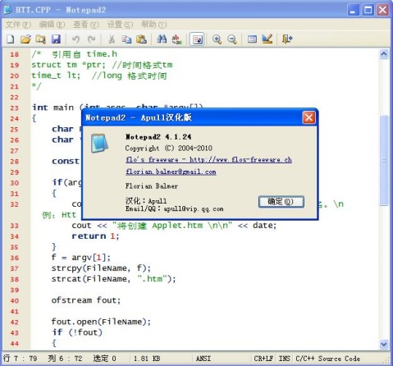
Task: Click the Notepad2 4.1.24 version text
Action: (x=158, y=137)
